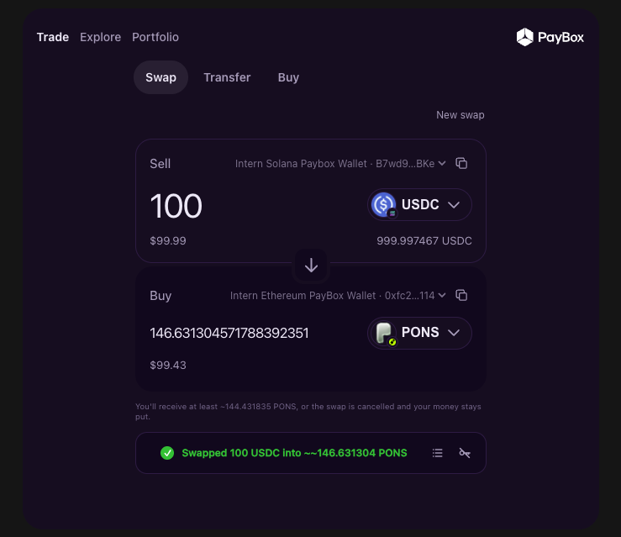
Task: Click the $99.99 sell value
Action: tap(168, 241)
